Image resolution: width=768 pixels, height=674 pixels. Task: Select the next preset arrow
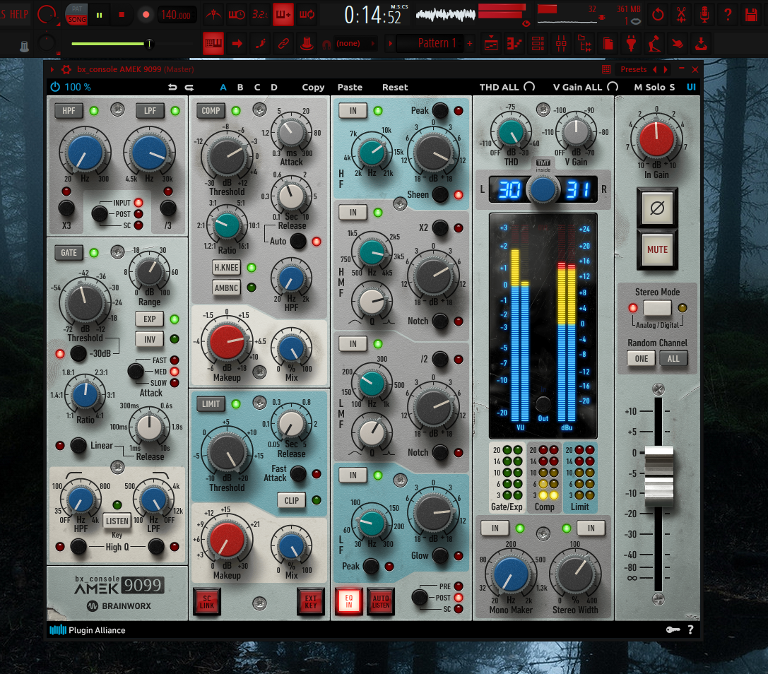(x=665, y=69)
